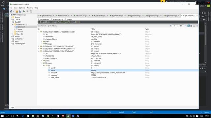The image size is (211, 118).
Task: Click the ENG language indicator
Action: coord(201,116)
